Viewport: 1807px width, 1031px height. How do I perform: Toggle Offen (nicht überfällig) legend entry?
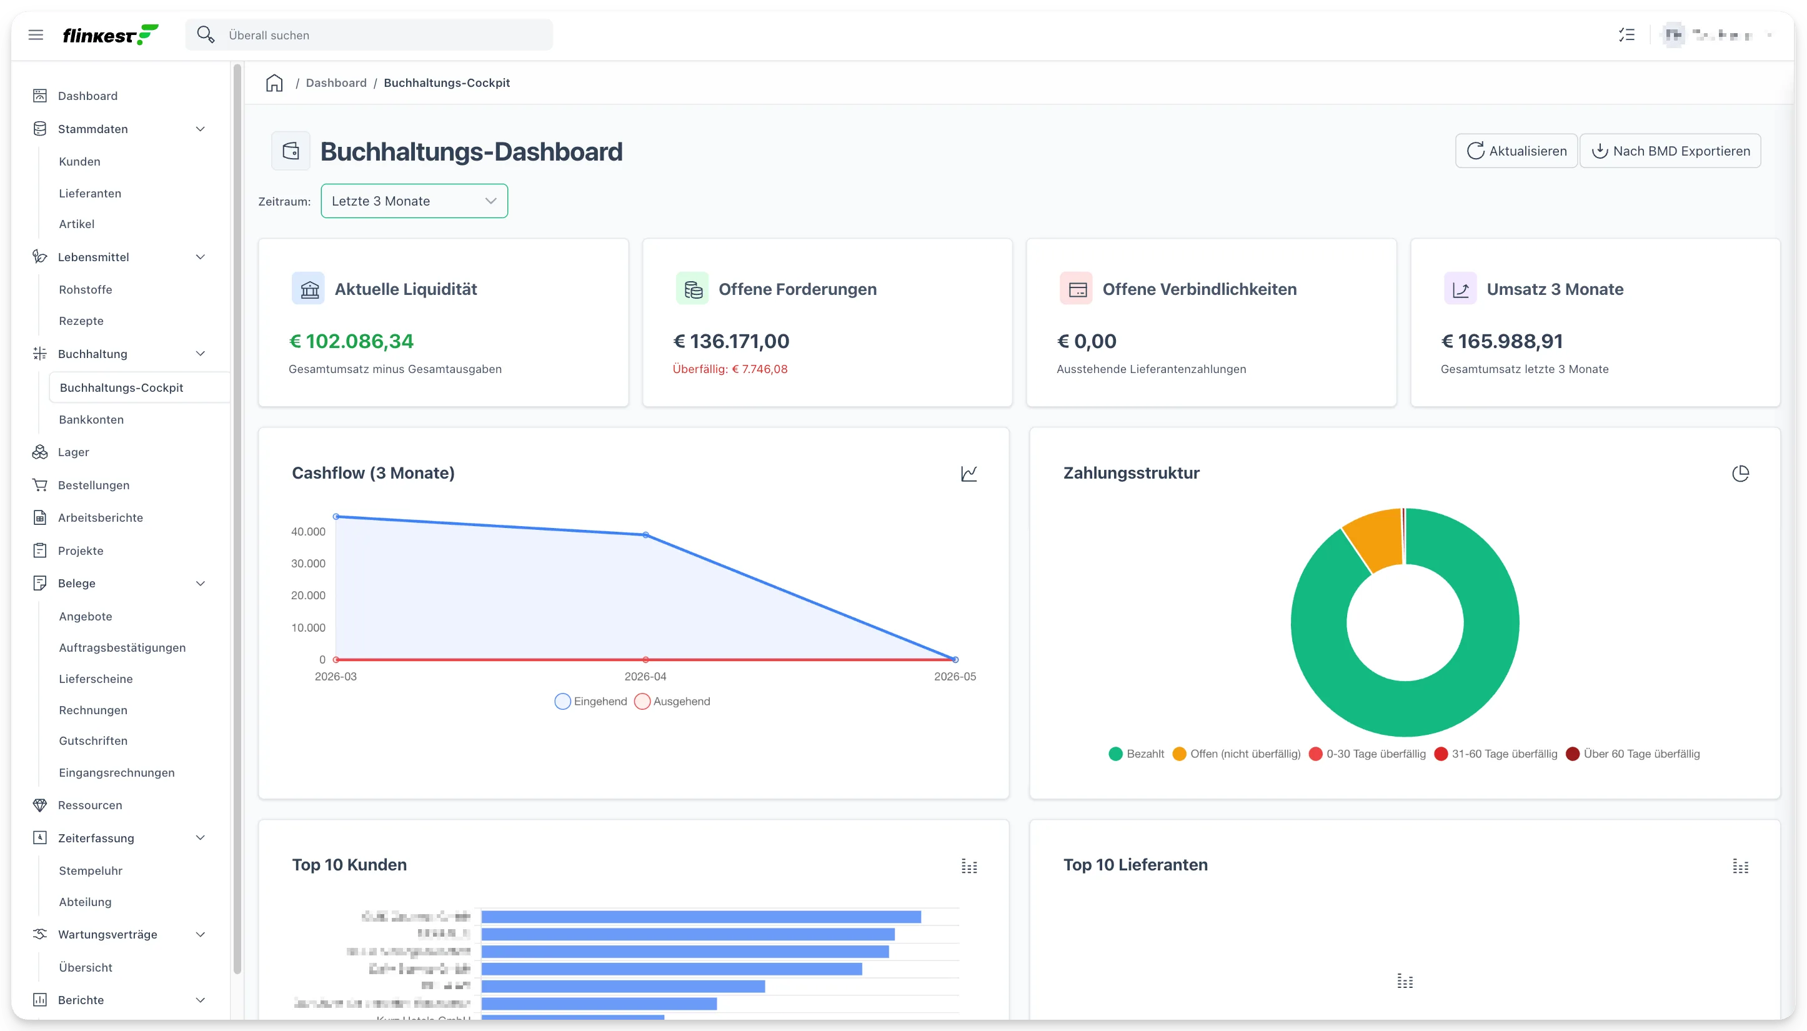[1237, 754]
